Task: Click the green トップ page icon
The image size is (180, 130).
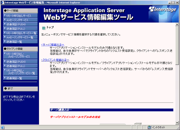Action: pyautogui.click(x=44, y=28)
